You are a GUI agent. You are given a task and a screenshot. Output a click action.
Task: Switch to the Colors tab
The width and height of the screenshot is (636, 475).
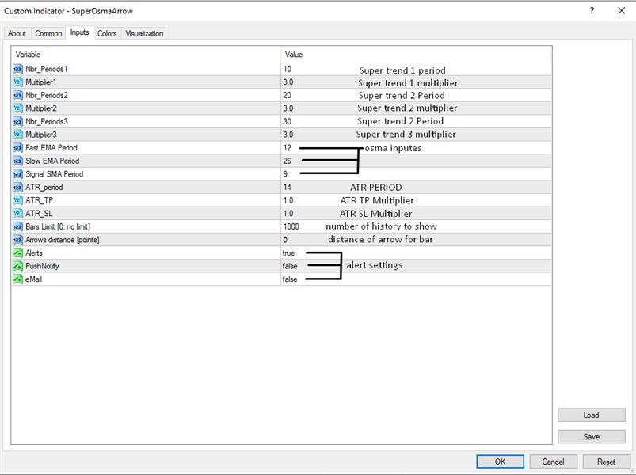coord(107,33)
